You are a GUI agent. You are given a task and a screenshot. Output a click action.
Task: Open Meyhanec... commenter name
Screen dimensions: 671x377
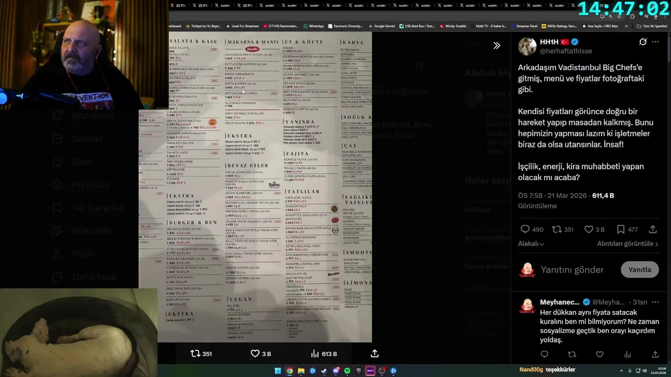559,302
